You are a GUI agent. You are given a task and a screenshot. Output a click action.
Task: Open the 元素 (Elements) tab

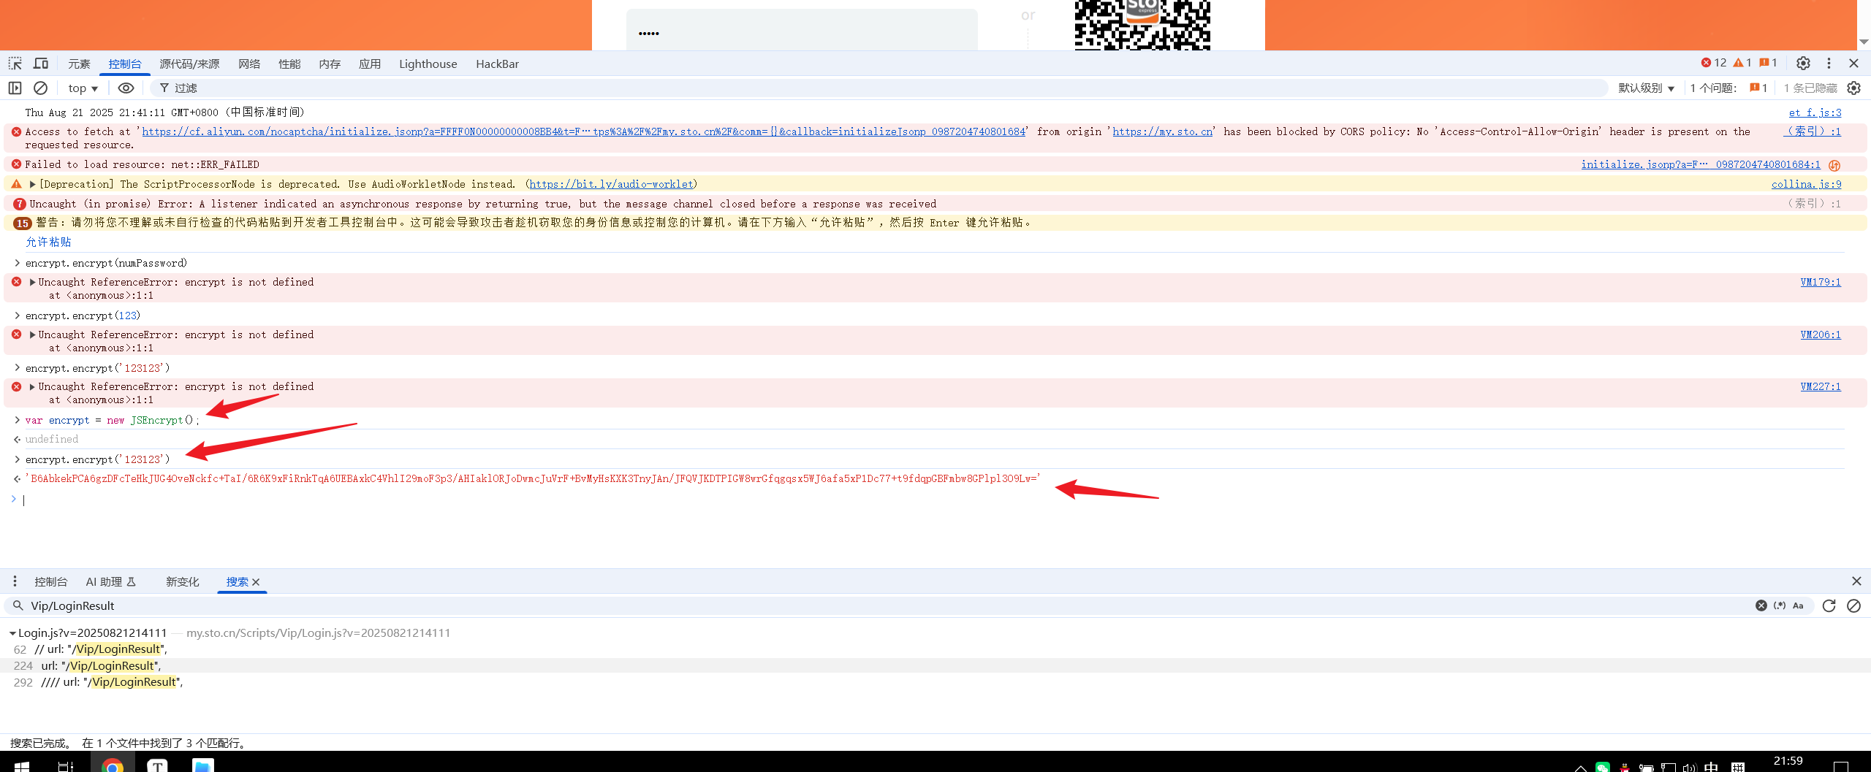pos(79,64)
